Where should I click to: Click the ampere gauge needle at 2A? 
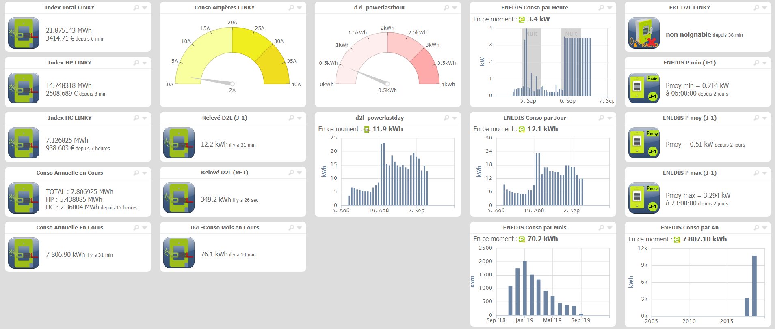tap(211, 81)
